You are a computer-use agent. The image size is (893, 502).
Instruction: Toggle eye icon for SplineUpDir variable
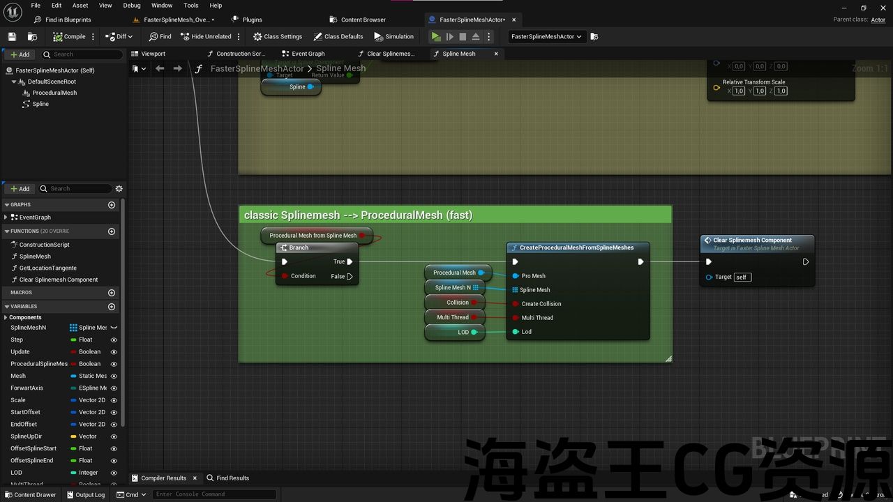114,436
